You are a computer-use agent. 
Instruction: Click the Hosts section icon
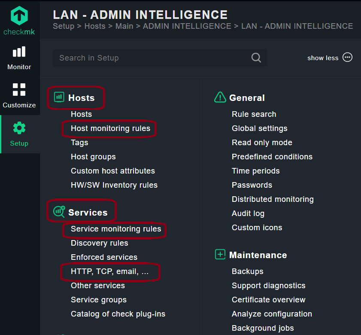point(59,97)
